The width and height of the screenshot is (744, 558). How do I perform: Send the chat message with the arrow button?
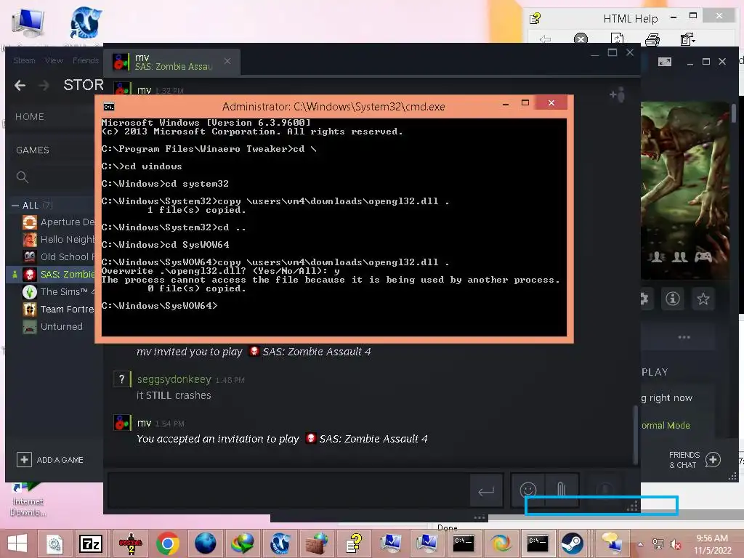tap(486, 490)
